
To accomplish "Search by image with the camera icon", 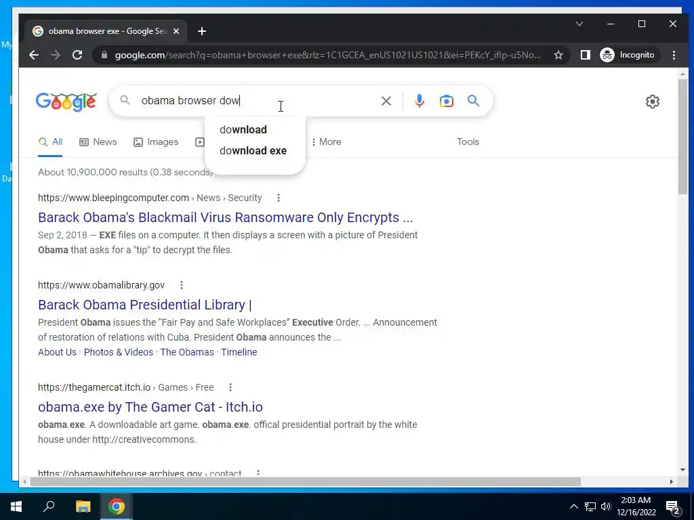I will click(446, 101).
